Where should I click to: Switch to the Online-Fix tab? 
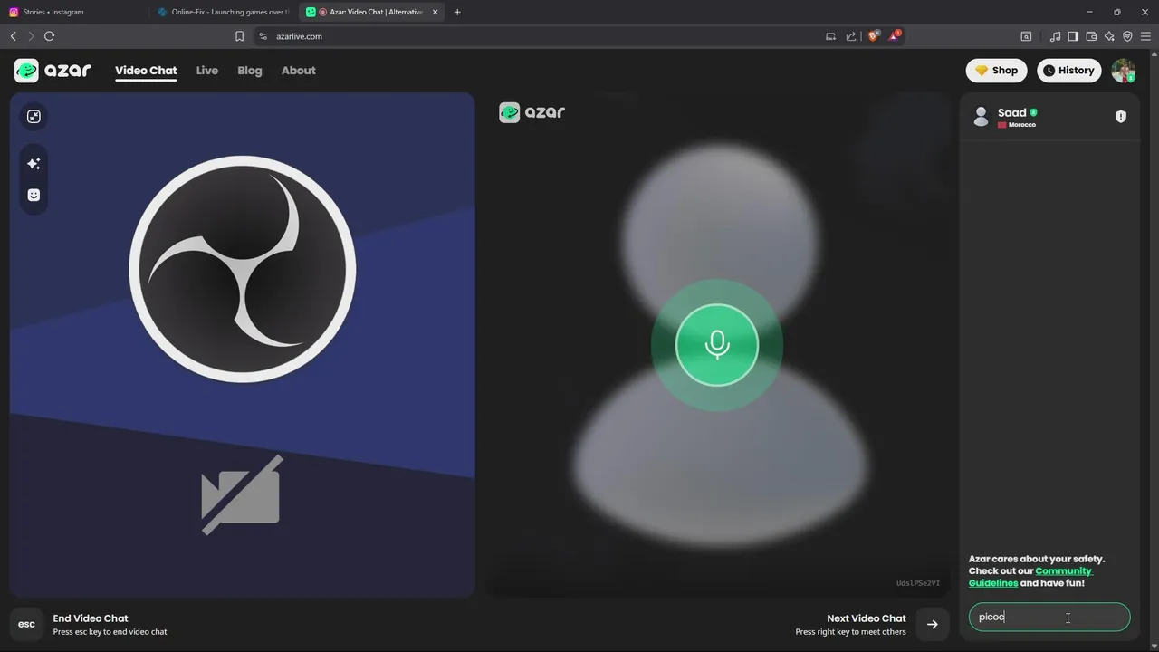point(224,12)
